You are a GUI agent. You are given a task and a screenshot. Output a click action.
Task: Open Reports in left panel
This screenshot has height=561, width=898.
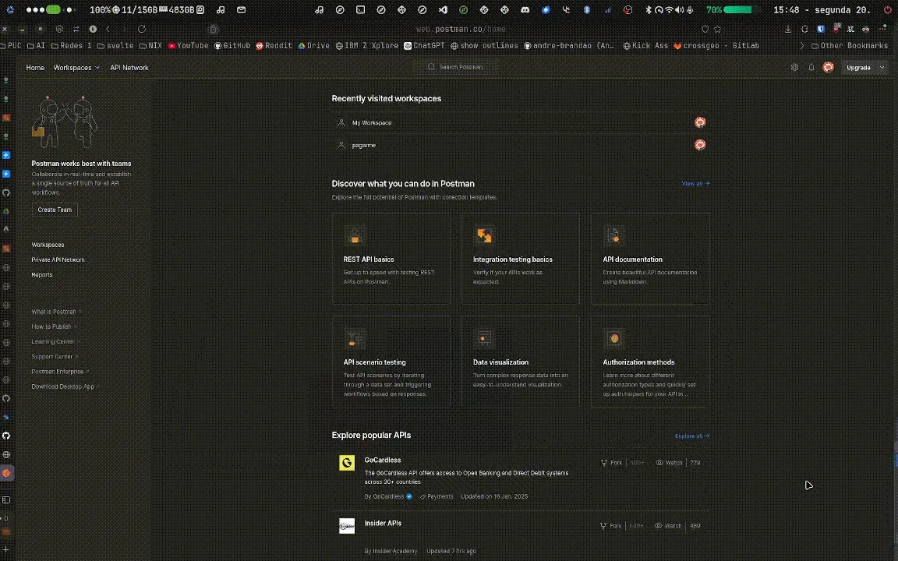click(42, 274)
